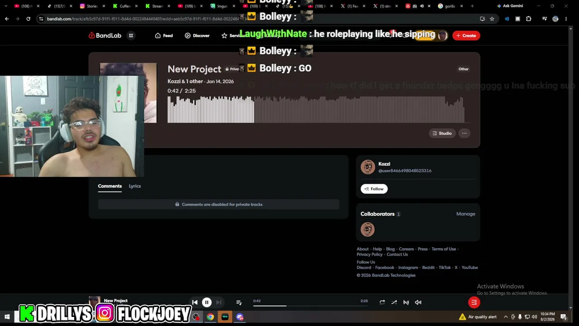The height and width of the screenshot is (326, 579).
Task: Skip to previous track in player bar
Action: (195, 302)
